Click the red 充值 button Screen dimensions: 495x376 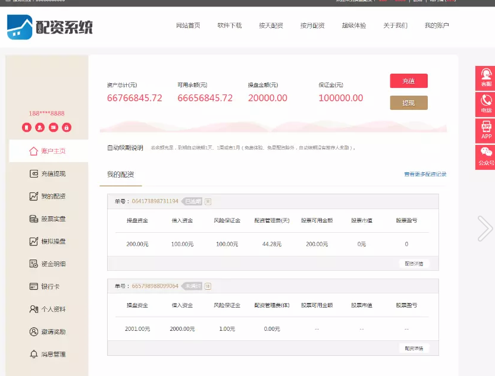[x=408, y=81]
